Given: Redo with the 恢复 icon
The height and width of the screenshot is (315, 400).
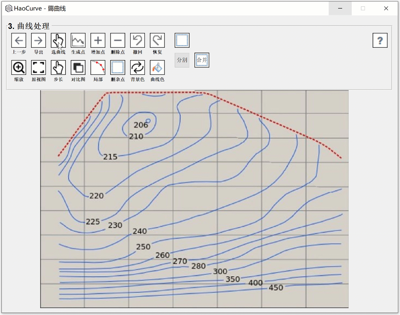Looking at the screenshot, I should tap(157, 40).
